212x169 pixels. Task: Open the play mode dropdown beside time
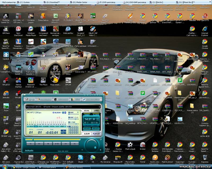coord(63,131)
